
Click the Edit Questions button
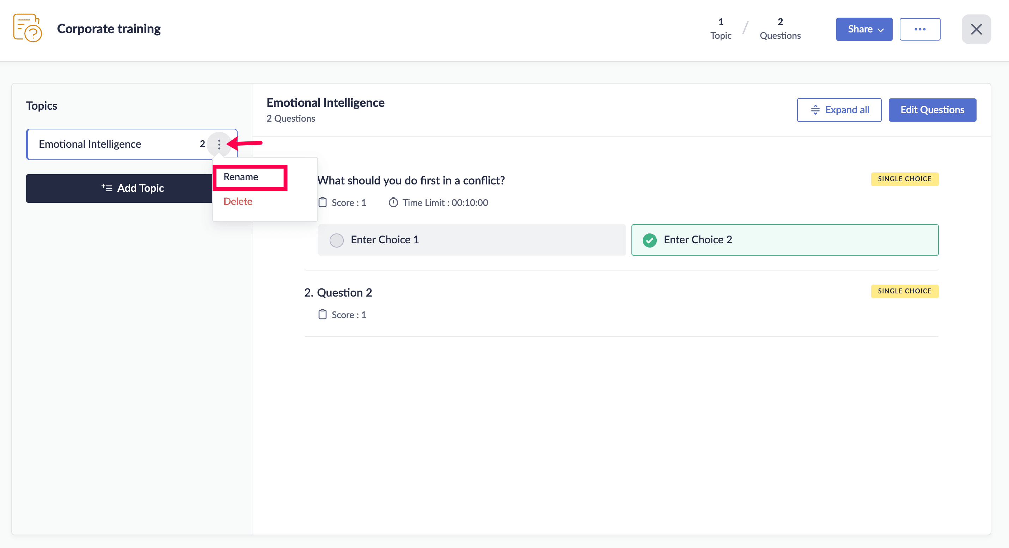(x=932, y=110)
